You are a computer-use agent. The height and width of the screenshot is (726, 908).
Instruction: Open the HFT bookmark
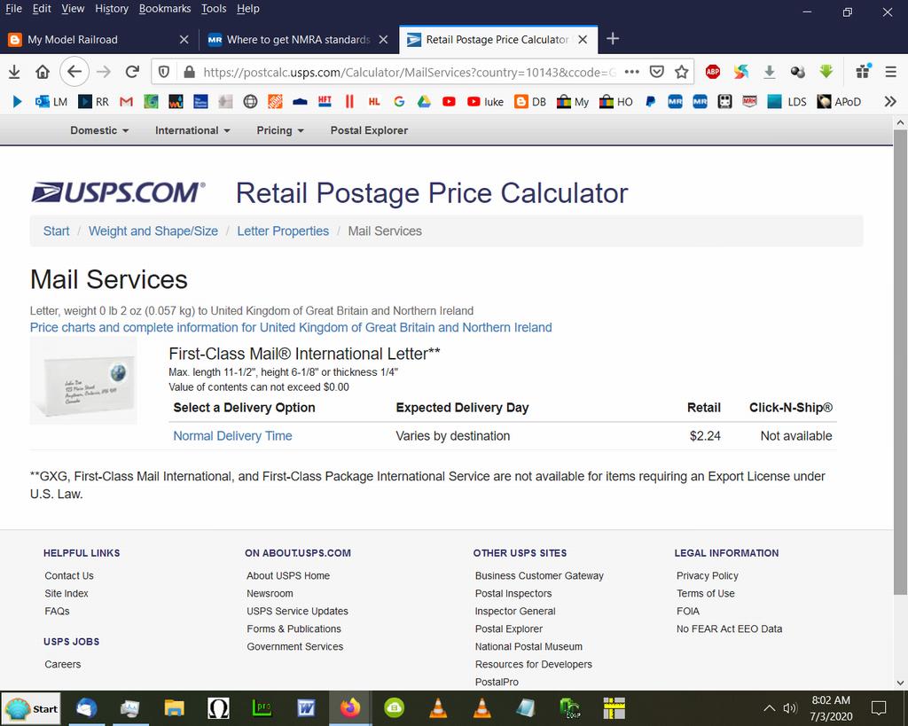tap(325, 102)
